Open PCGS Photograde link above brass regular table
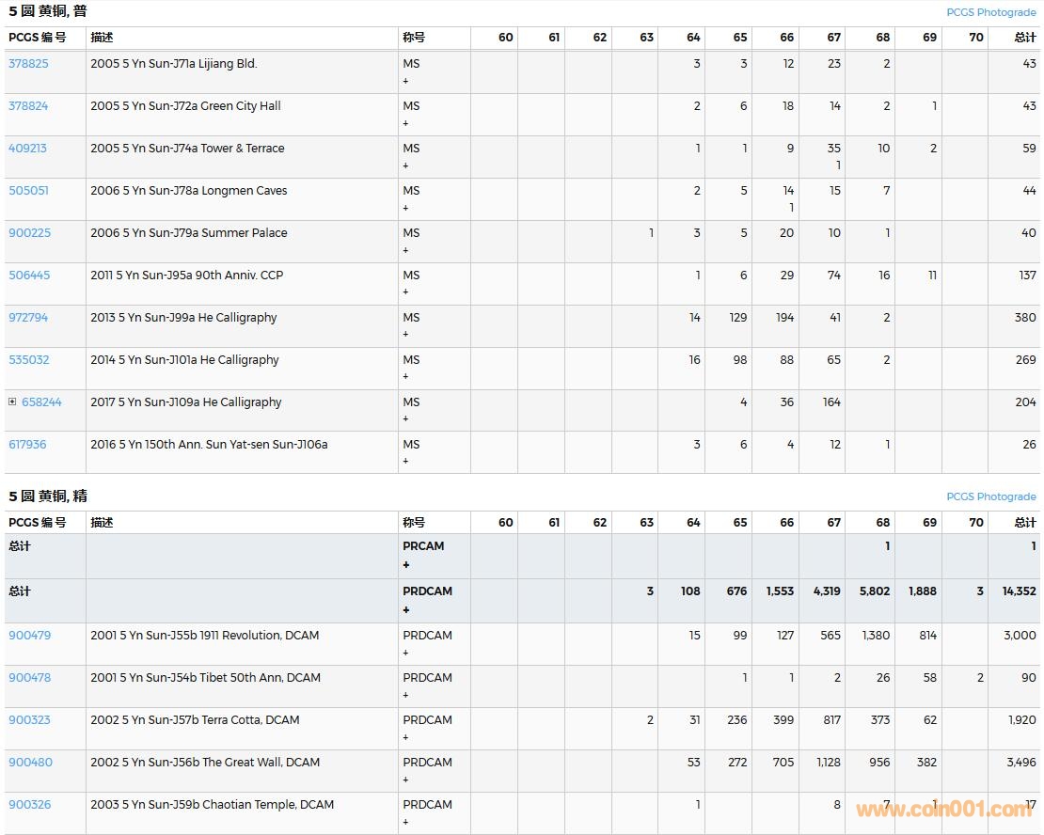1044x835 pixels. click(990, 12)
